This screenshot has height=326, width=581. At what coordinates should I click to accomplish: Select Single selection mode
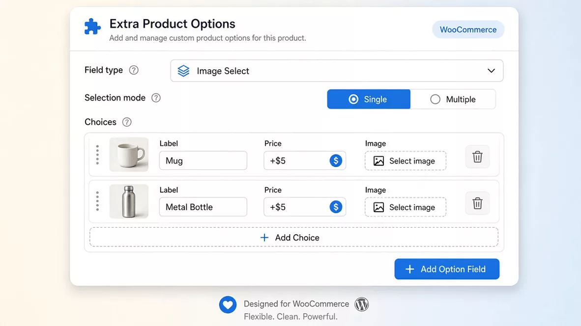pos(369,99)
